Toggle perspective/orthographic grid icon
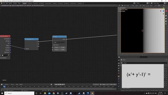The height and width of the screenshot is (95, 168). [x=166, y=24]
